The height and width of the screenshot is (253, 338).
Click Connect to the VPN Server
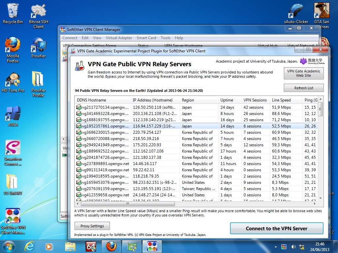(277, 229)
